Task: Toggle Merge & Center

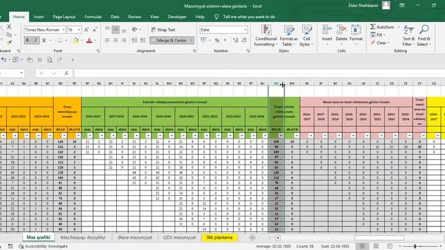Action: (168, 40)
